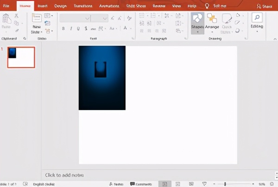Click the Bullets list icon
Screen dimensions: 278x187
click(x=141, y=16)
